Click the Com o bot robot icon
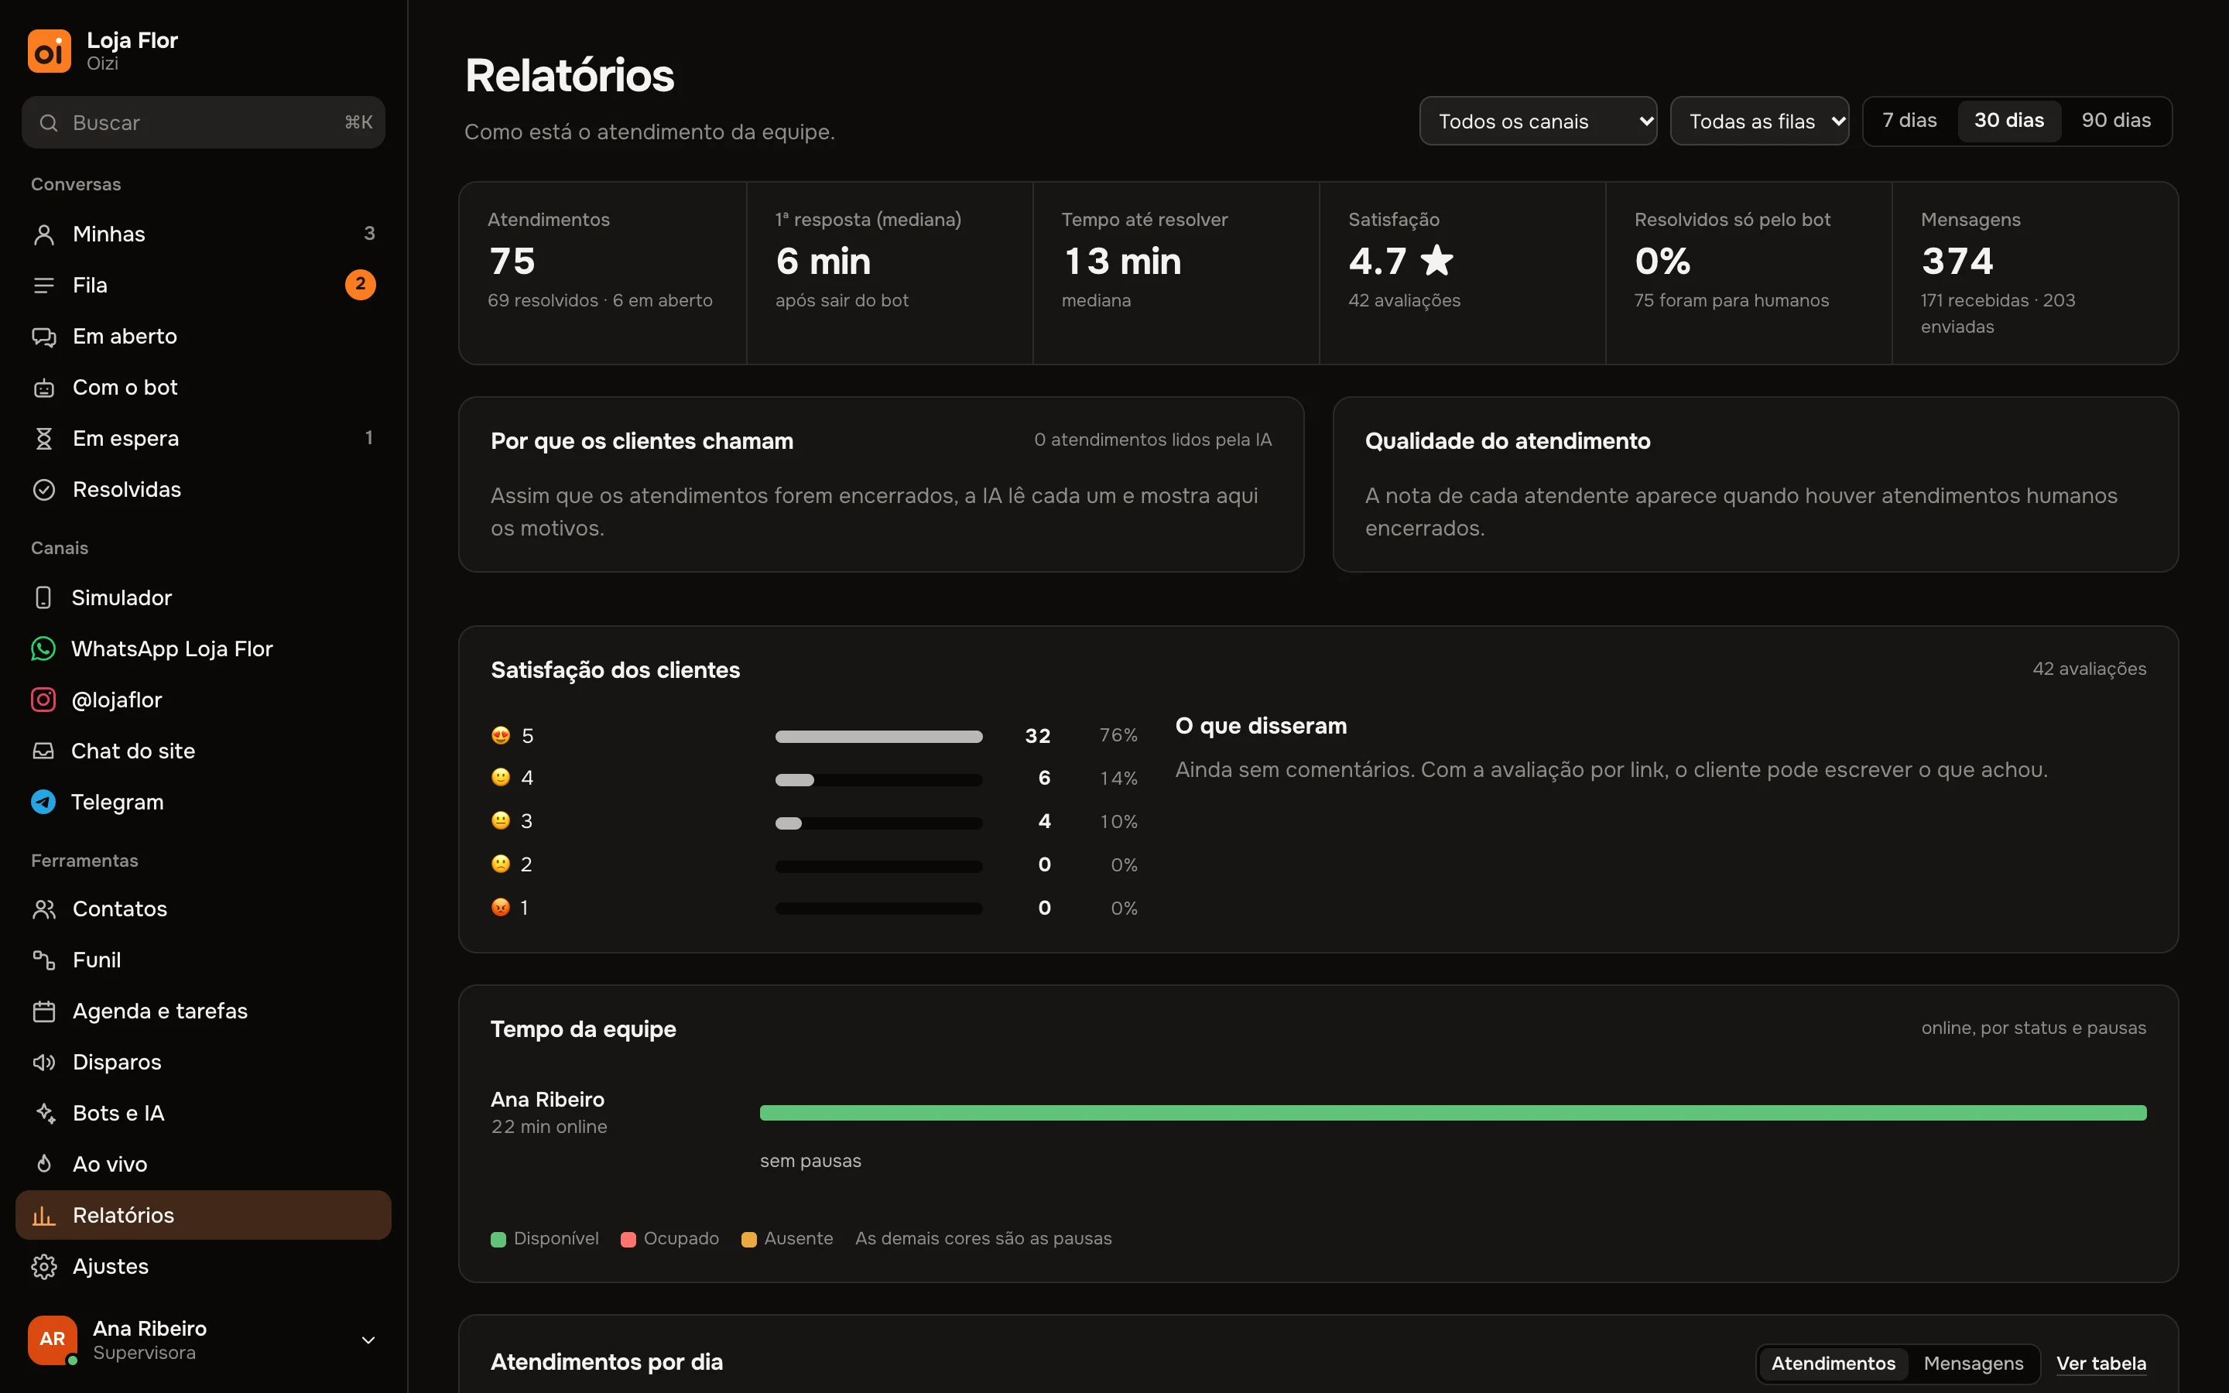2229x1393 pixels. (x=44, y=388)
